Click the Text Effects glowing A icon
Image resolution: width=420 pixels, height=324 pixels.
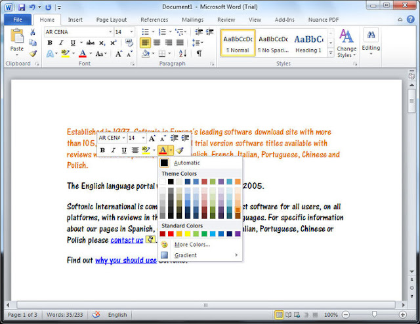[x=50, y=54]
